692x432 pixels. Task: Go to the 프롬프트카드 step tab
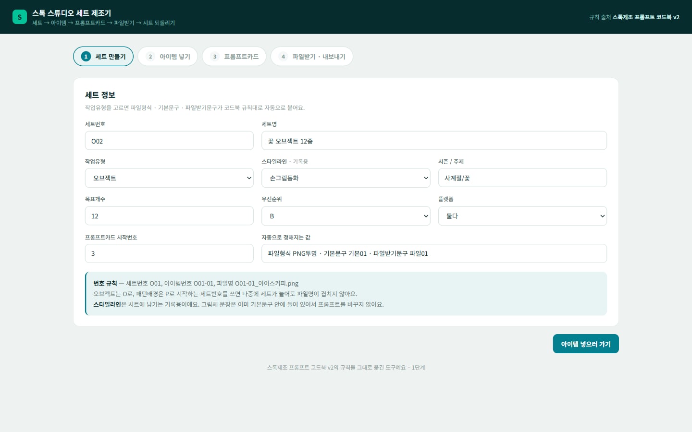(x=234, y=56)
